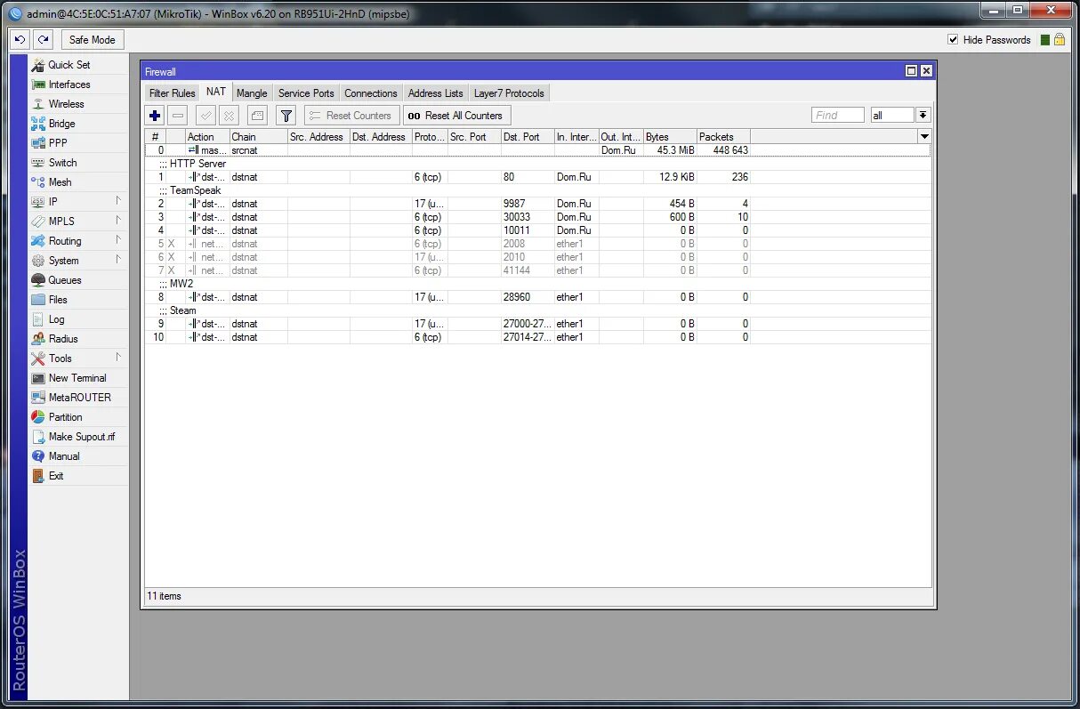Image resolution: width=1080 pixels, height=709 pixels.
Task: Click the Comment button in toolbar
Action: [x=257, y=116]
